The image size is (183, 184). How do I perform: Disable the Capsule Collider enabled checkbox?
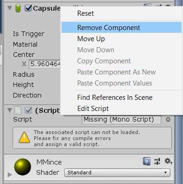(x=28, y=8)
